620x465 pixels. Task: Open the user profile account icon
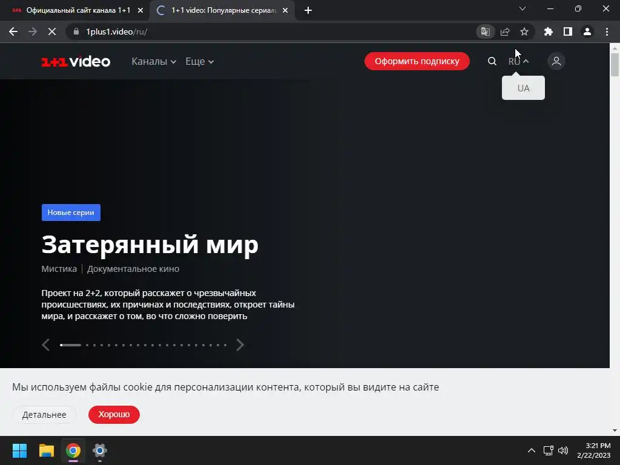coord(556,61)
